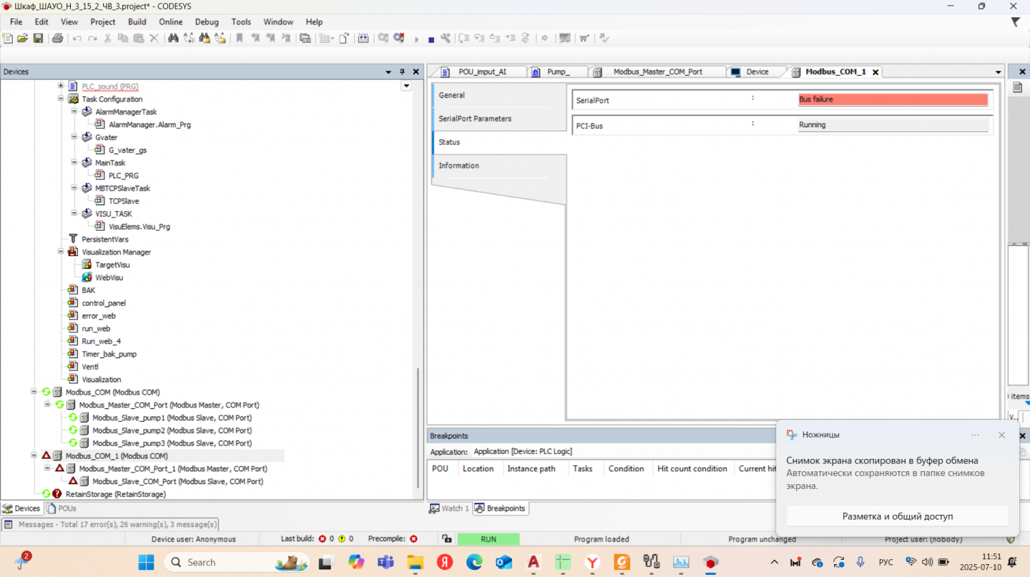Select Modbus_Slave_pump2 in the device tree
The width and height of the screenshot is (1030, 577).
pos(171,430)
